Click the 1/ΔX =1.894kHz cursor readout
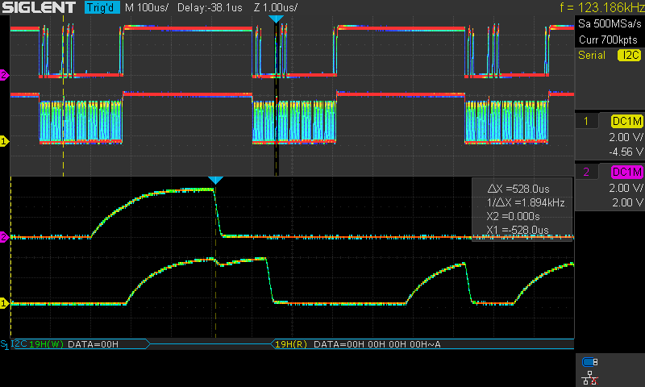 coord(526,202)
